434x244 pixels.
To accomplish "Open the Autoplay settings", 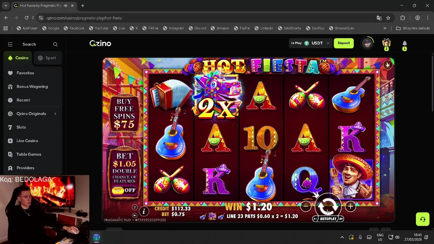I will tap(328, 219).
